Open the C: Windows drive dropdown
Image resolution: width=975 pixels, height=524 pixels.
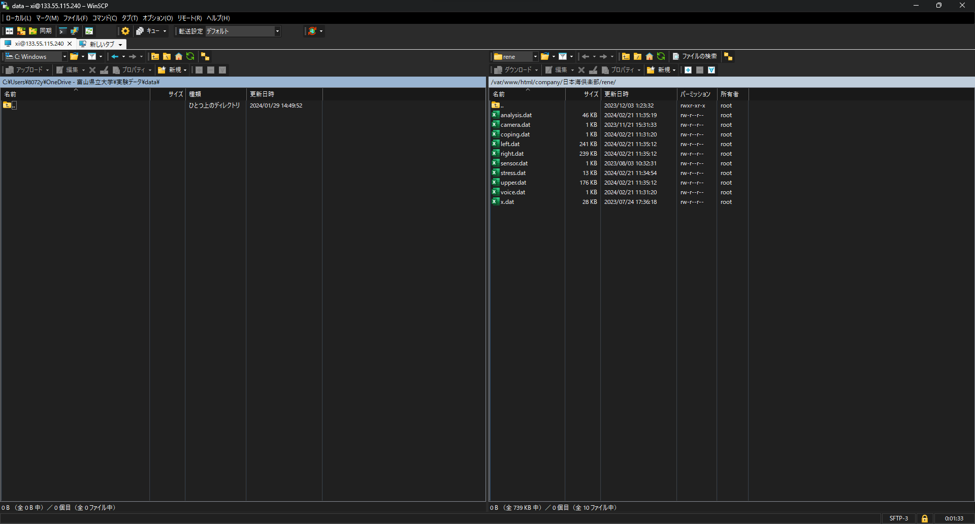64,56
